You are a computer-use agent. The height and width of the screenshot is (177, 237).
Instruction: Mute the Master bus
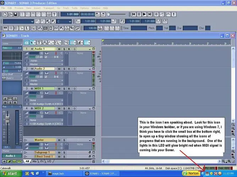(x=59, y=140)
